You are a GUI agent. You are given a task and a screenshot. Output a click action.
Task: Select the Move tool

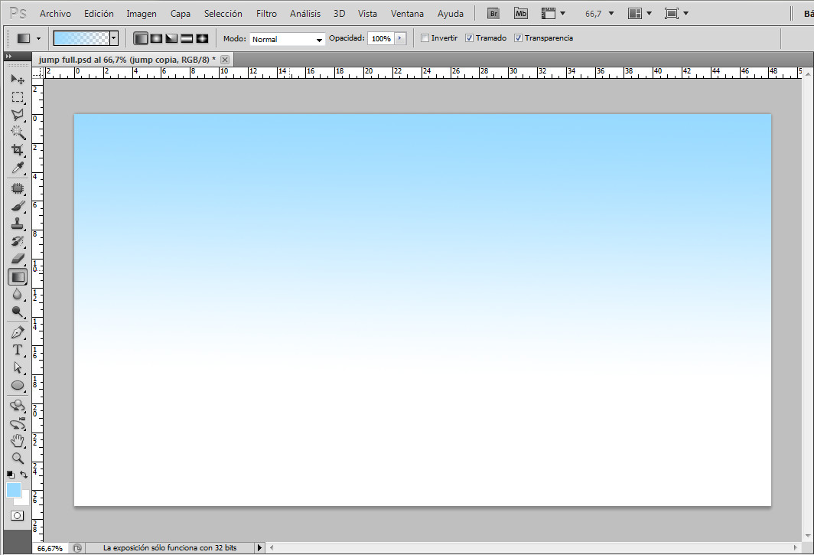pyautogui.click(x=18, y=79)
